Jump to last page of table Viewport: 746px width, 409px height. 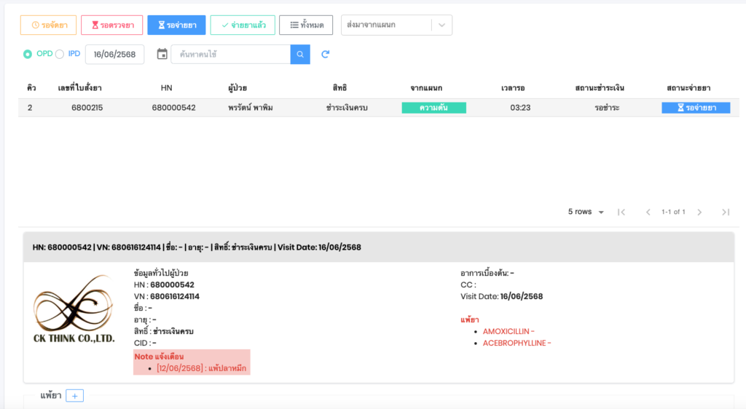coord(726,212)
